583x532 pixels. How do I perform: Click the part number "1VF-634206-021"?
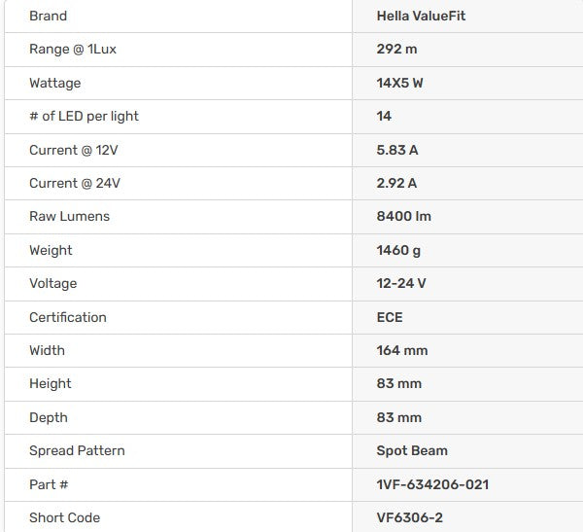[432, 484]
